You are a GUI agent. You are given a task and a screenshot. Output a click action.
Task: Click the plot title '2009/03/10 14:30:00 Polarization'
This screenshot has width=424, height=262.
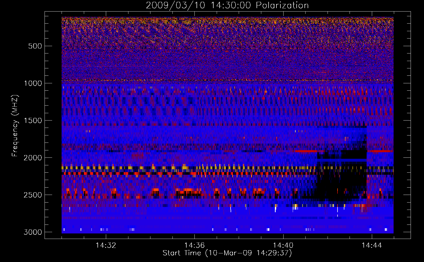click(x=227, y=5)
